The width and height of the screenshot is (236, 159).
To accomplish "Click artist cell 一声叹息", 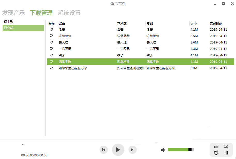I will click(123, 49).
